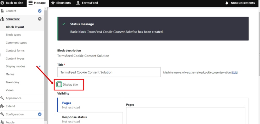Go Back to site
The image size is (260, 124).
tap(12, 3)
